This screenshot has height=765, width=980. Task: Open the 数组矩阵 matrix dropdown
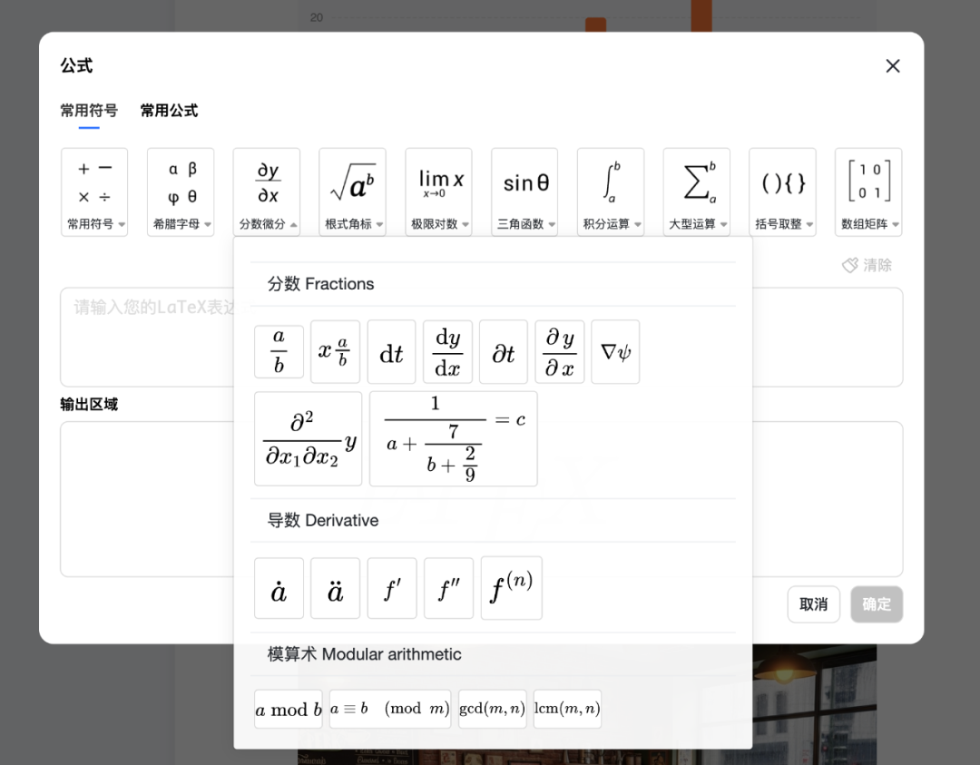pos(868,191)
